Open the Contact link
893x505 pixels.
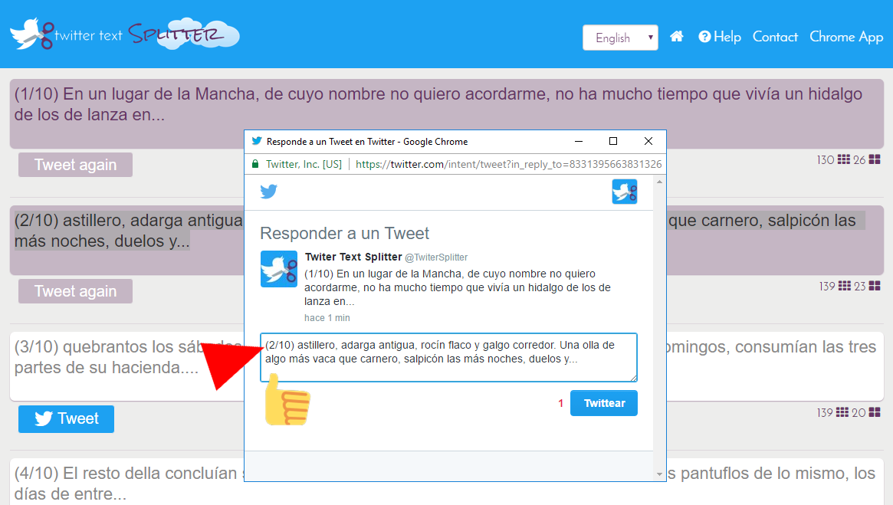pos(775,37)
